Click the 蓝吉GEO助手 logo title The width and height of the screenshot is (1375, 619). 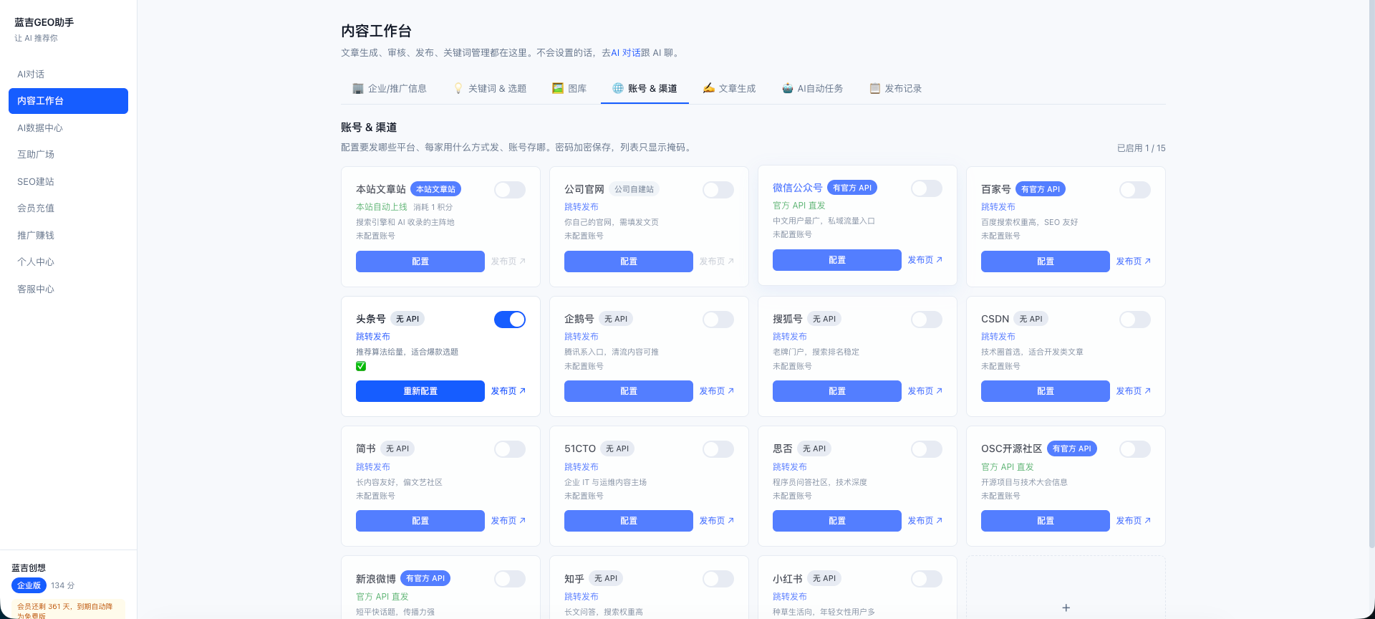(x=44, y=22)
